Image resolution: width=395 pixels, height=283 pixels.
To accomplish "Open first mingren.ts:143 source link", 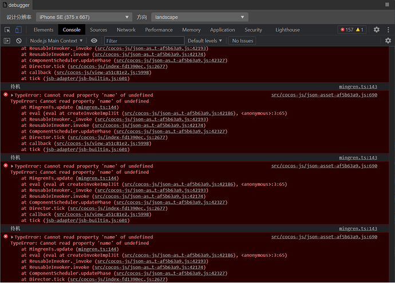I will (358, 86).
